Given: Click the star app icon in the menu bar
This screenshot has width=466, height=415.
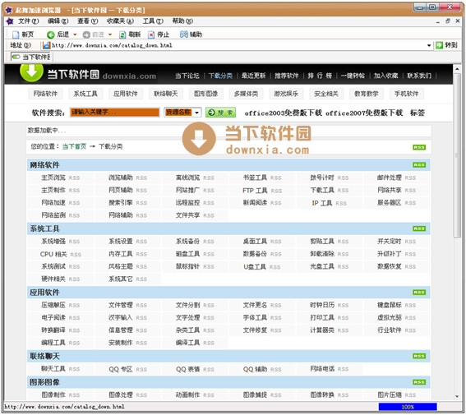Looking at the screenshot, I should [10, 21].
